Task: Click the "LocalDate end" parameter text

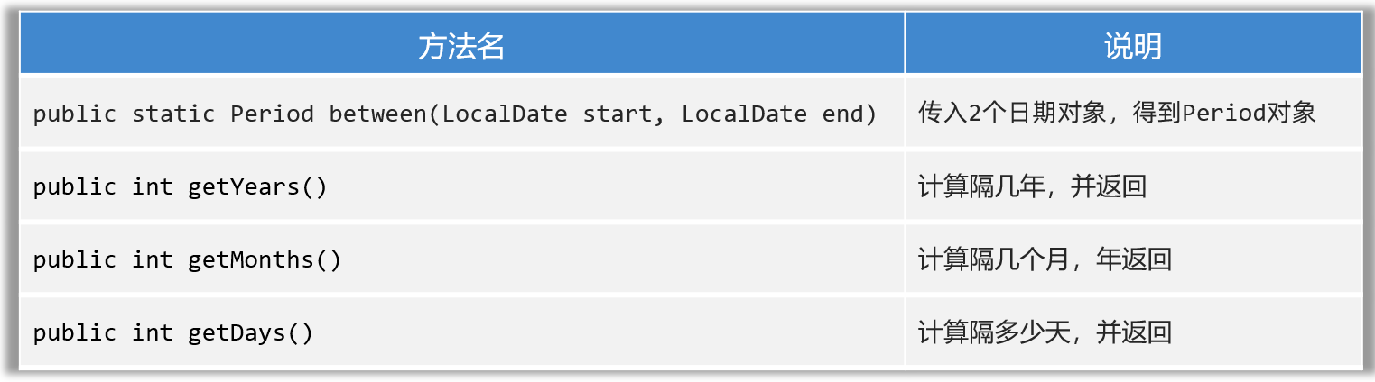Action: click(x=772, y=114)
